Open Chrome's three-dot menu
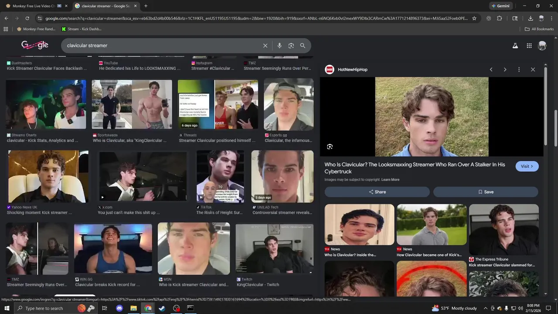This screenshot has width=558, height=314. click(551, 18)
